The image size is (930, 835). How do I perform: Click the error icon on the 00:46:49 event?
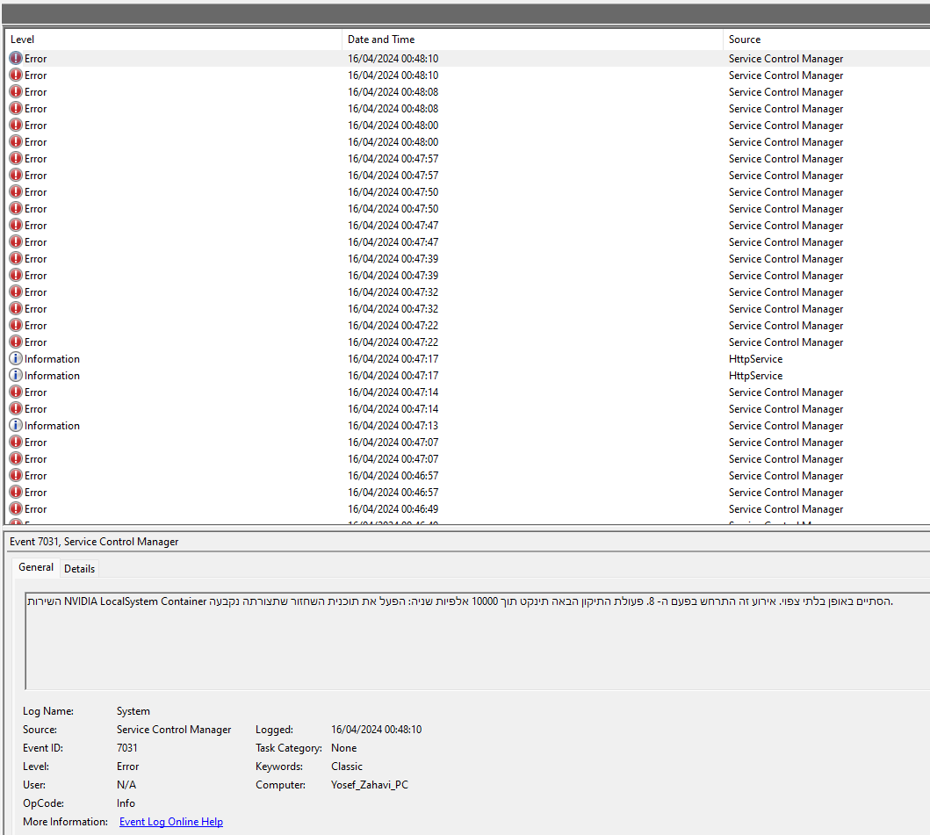(17, 508)
